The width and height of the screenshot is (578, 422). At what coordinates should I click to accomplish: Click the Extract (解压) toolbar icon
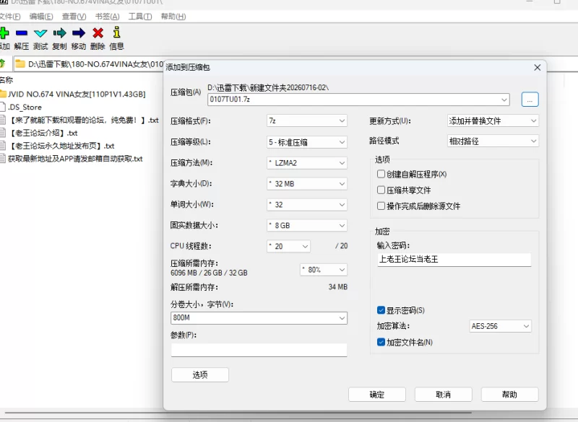point(22,33)
